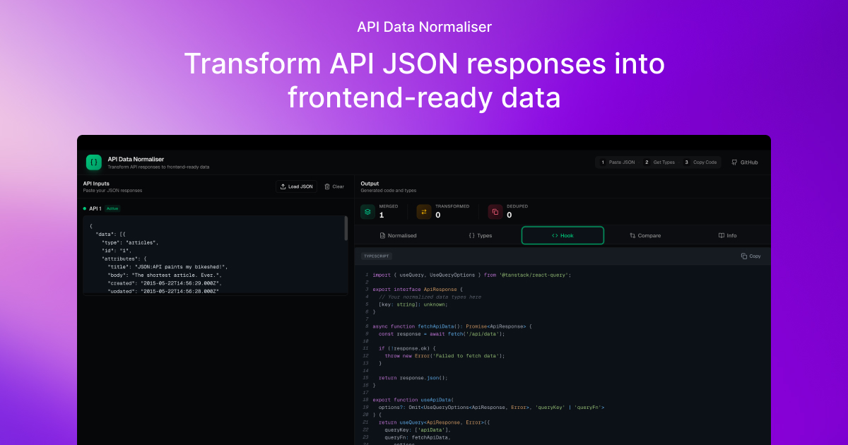
Task: Copy the generated TypeScript code
Action: 750,256
